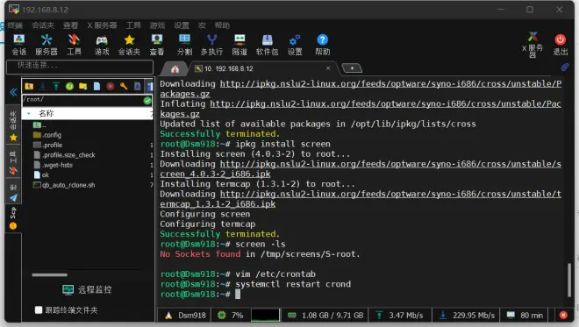Click the 软件包 (Packages) toolbar icon
This screenshot has height=327, width=579.
[267, 45]
